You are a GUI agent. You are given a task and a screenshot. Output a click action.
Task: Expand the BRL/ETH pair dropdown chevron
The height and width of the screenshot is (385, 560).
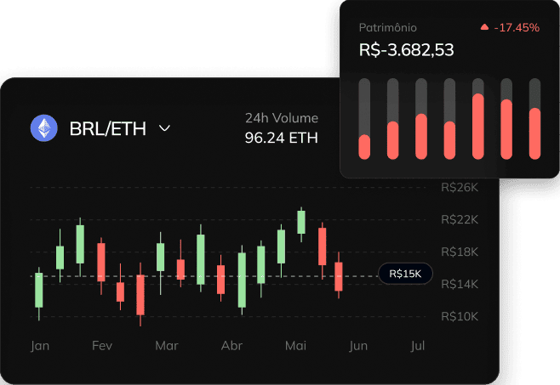[165, 128]
